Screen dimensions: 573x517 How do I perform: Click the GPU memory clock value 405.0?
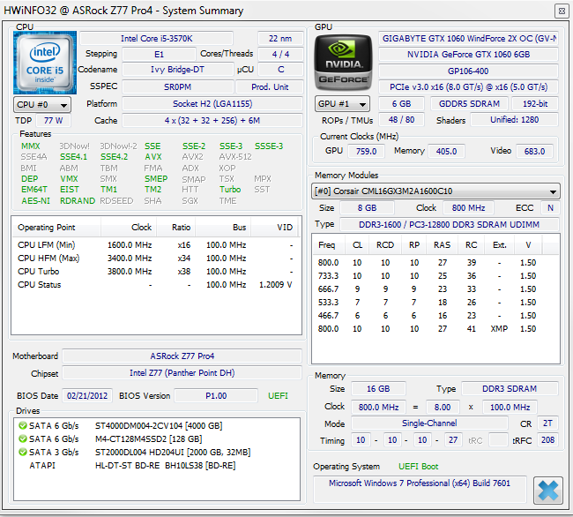446,152
